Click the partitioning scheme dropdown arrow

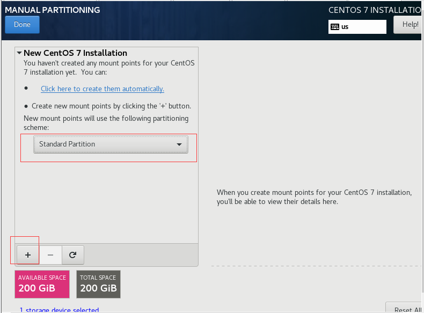point(179,144)
